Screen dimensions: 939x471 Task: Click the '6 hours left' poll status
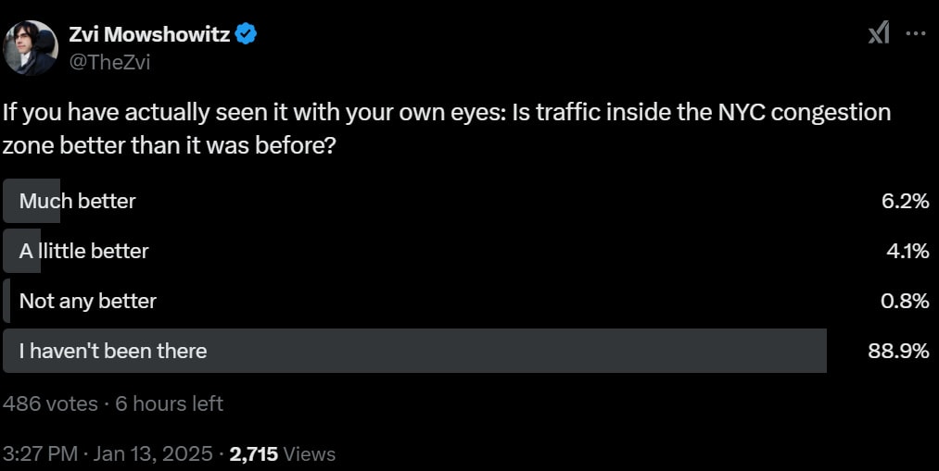[x=169, y=403]
